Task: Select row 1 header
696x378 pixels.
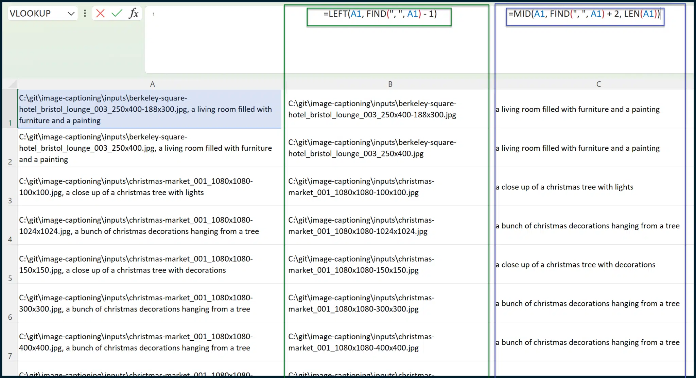Action: pos(10,109)
